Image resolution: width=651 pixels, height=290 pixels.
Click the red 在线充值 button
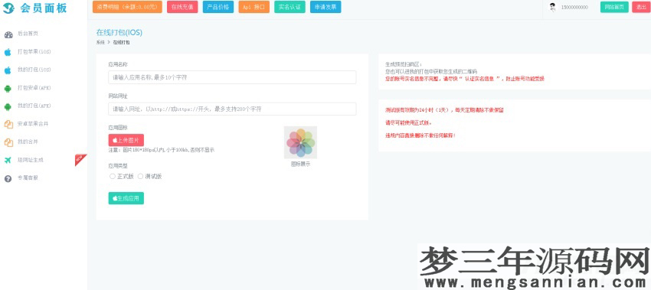click(x=182, y=7)
